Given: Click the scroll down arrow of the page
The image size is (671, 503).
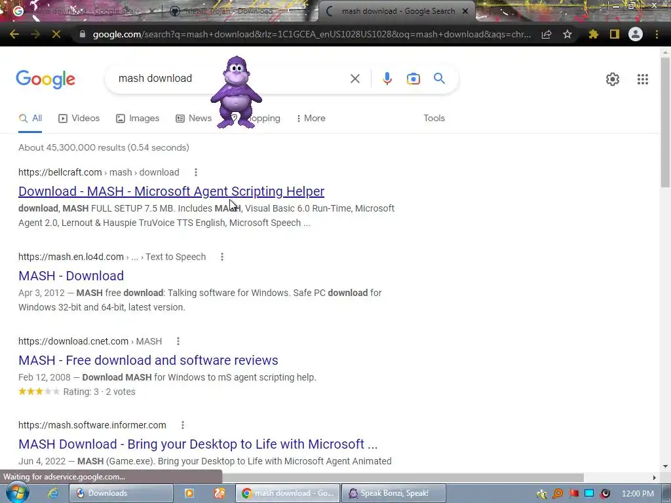Looking at the screenshot, I should 665,466.
